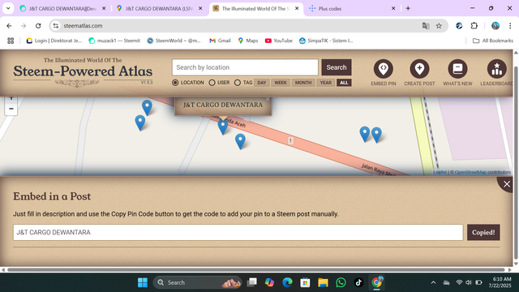Open the What's New icon
Viewport: 519px width, 292px height.
point(457,72)
